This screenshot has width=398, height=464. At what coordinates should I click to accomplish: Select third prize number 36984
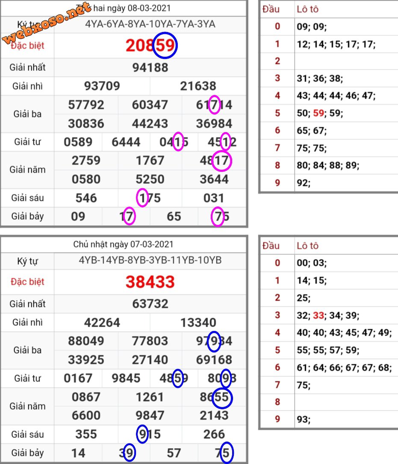(x=214, y=124)
